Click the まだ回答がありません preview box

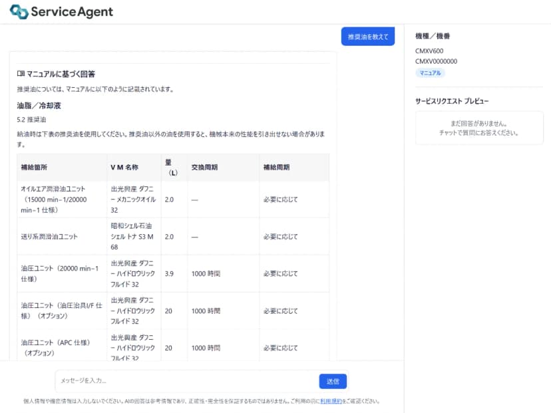[x=479, y=128]
